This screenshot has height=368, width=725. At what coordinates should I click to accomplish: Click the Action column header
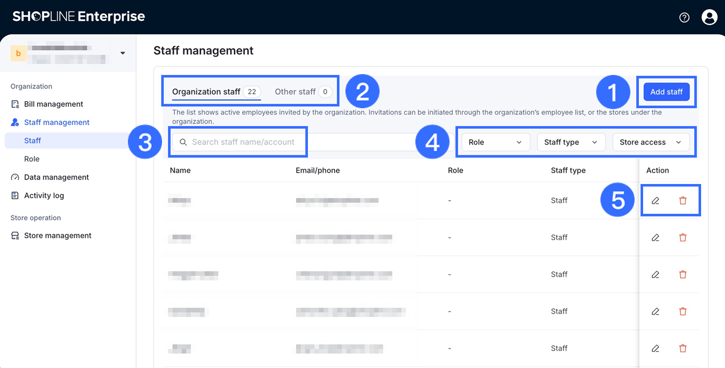click(x=658, y=170)
